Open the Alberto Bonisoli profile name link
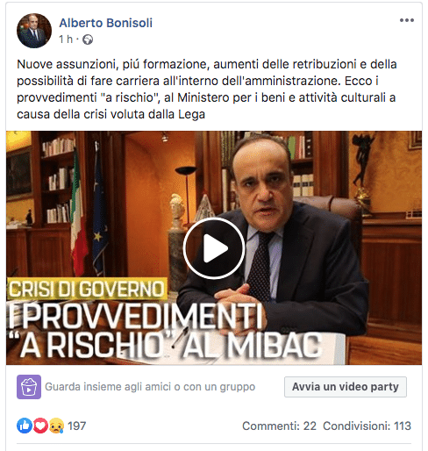 [106, 23]
